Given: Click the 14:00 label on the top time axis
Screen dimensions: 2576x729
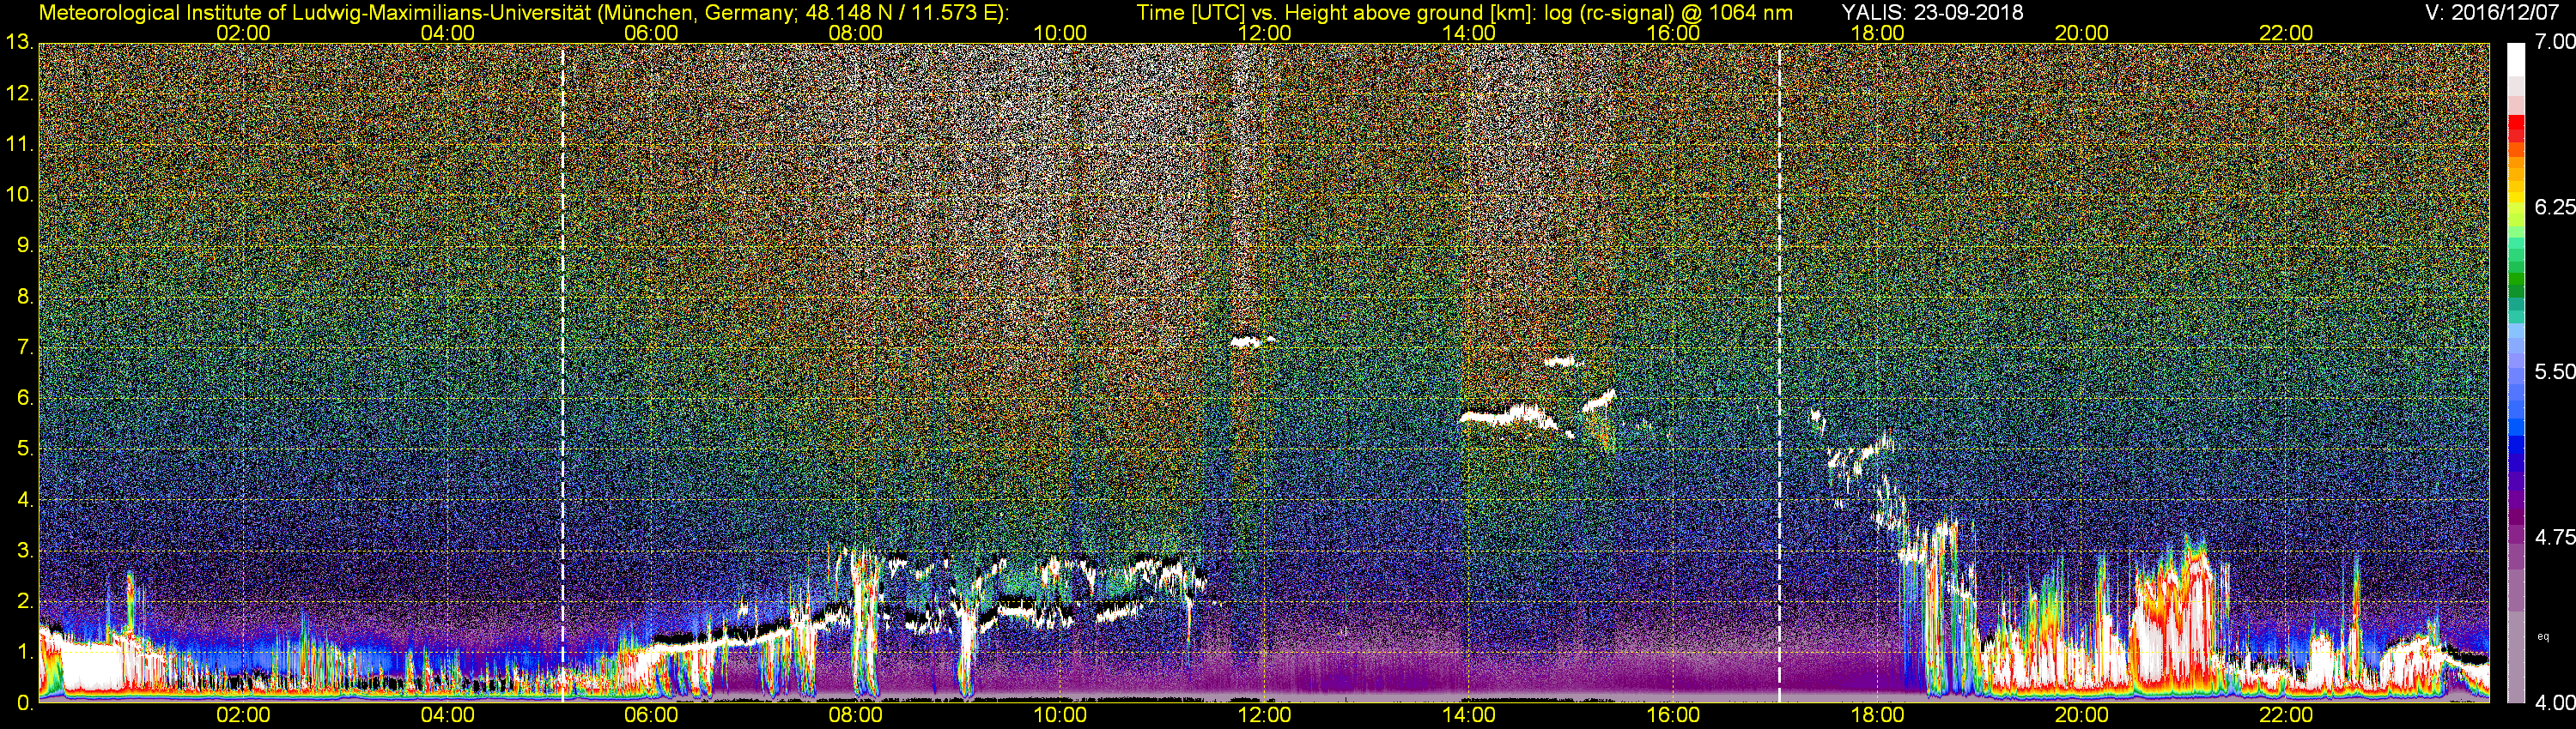Looking at the screenshot, I should (1469, 33).
